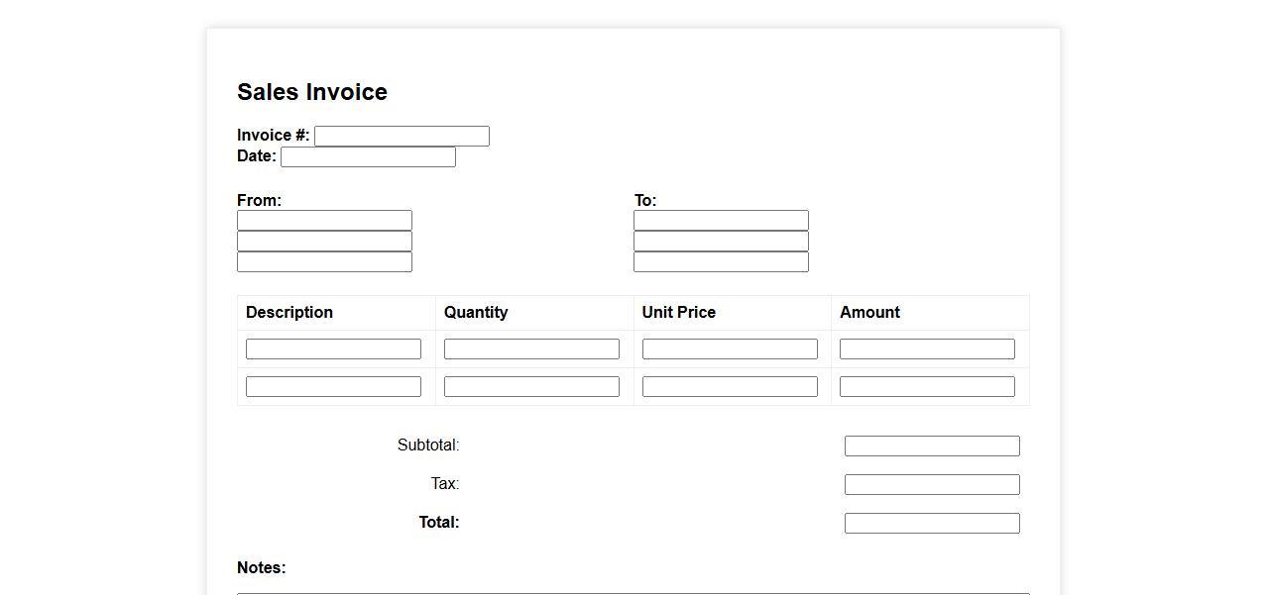Click second row Unit Price field

click(x=730, y=386)
